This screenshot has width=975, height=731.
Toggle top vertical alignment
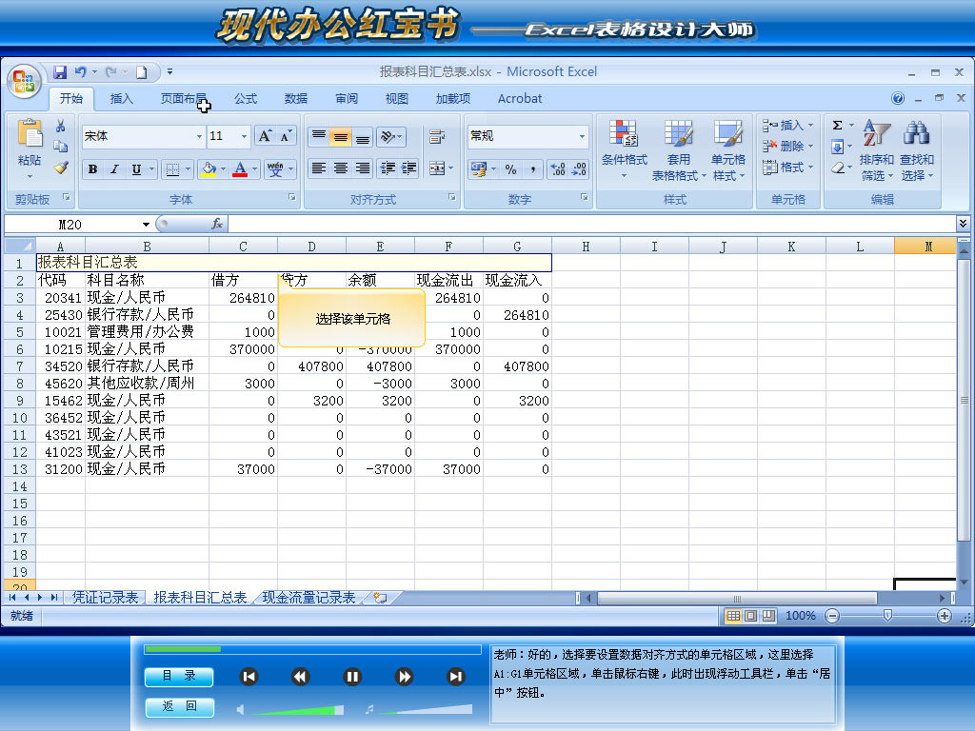(318, 136)
